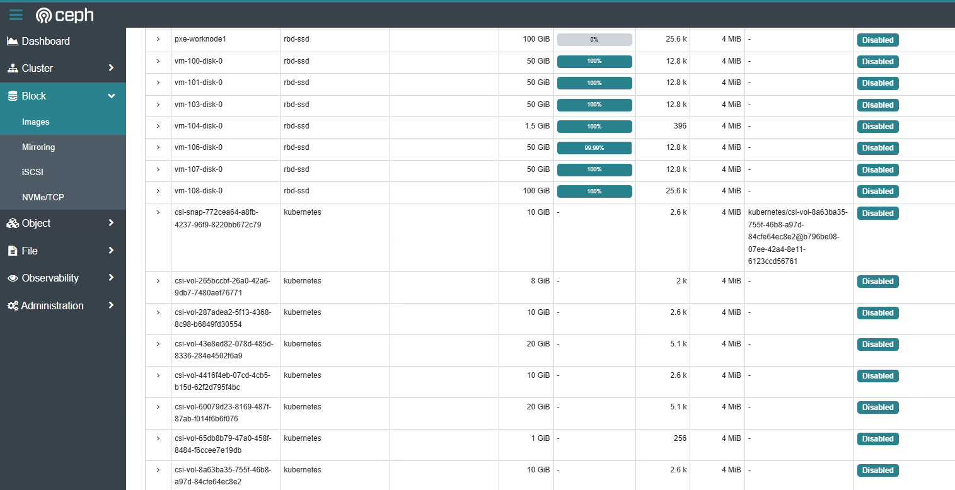The width and height of the screenshot is (955, 490).
Task: Click the Block database icon
Action: pyautogui.click(x=12, y=96)
